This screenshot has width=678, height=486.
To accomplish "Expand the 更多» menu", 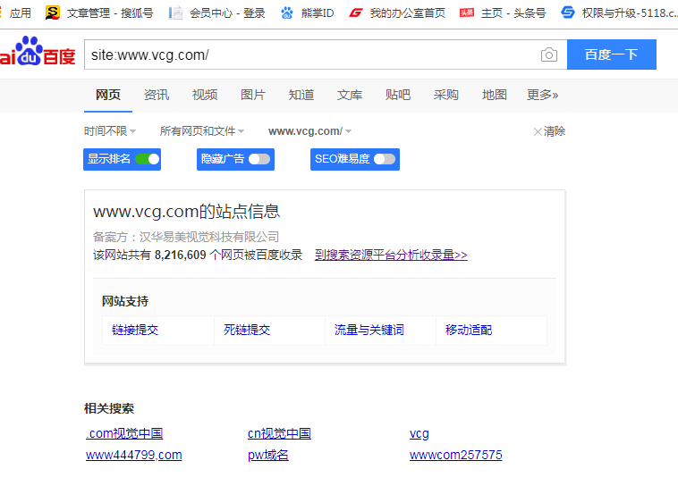I will click(542, 95).
